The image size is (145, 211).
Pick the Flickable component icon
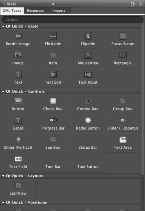[x=53, y=36]
